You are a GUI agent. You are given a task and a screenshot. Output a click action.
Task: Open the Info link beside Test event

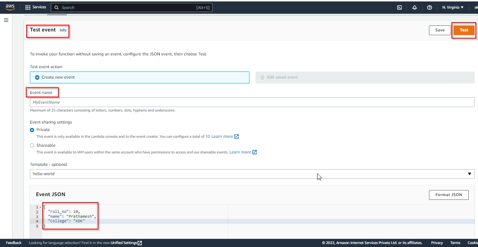[63, 30]
